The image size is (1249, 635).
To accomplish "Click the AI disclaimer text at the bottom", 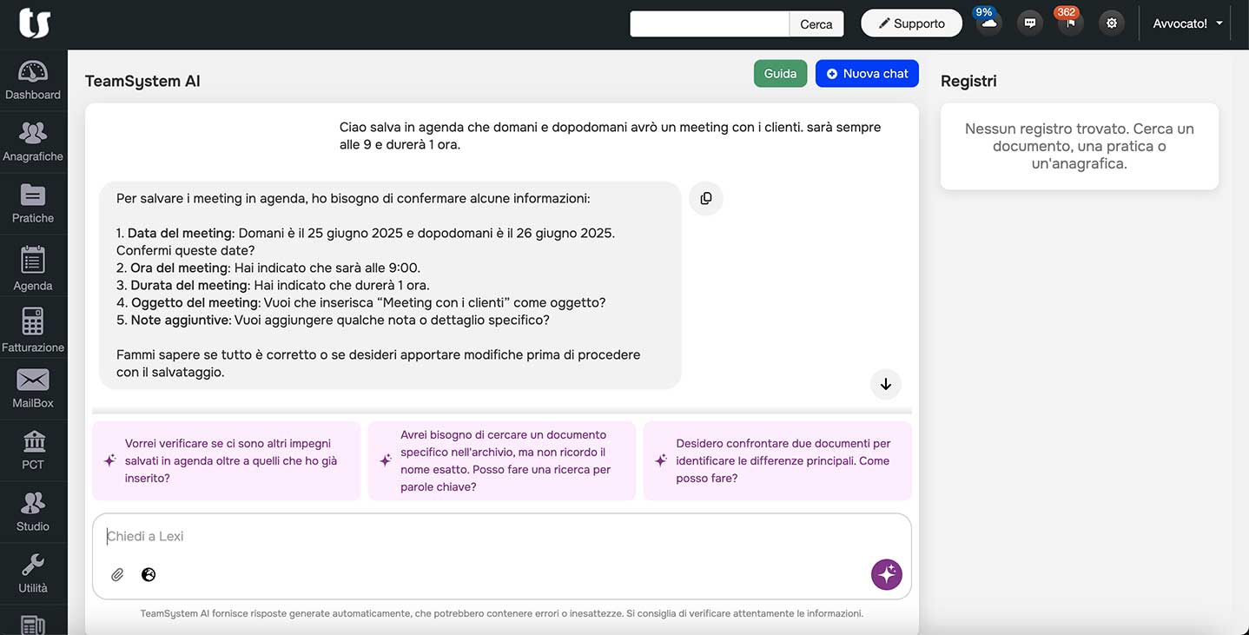I will point(502,613).
